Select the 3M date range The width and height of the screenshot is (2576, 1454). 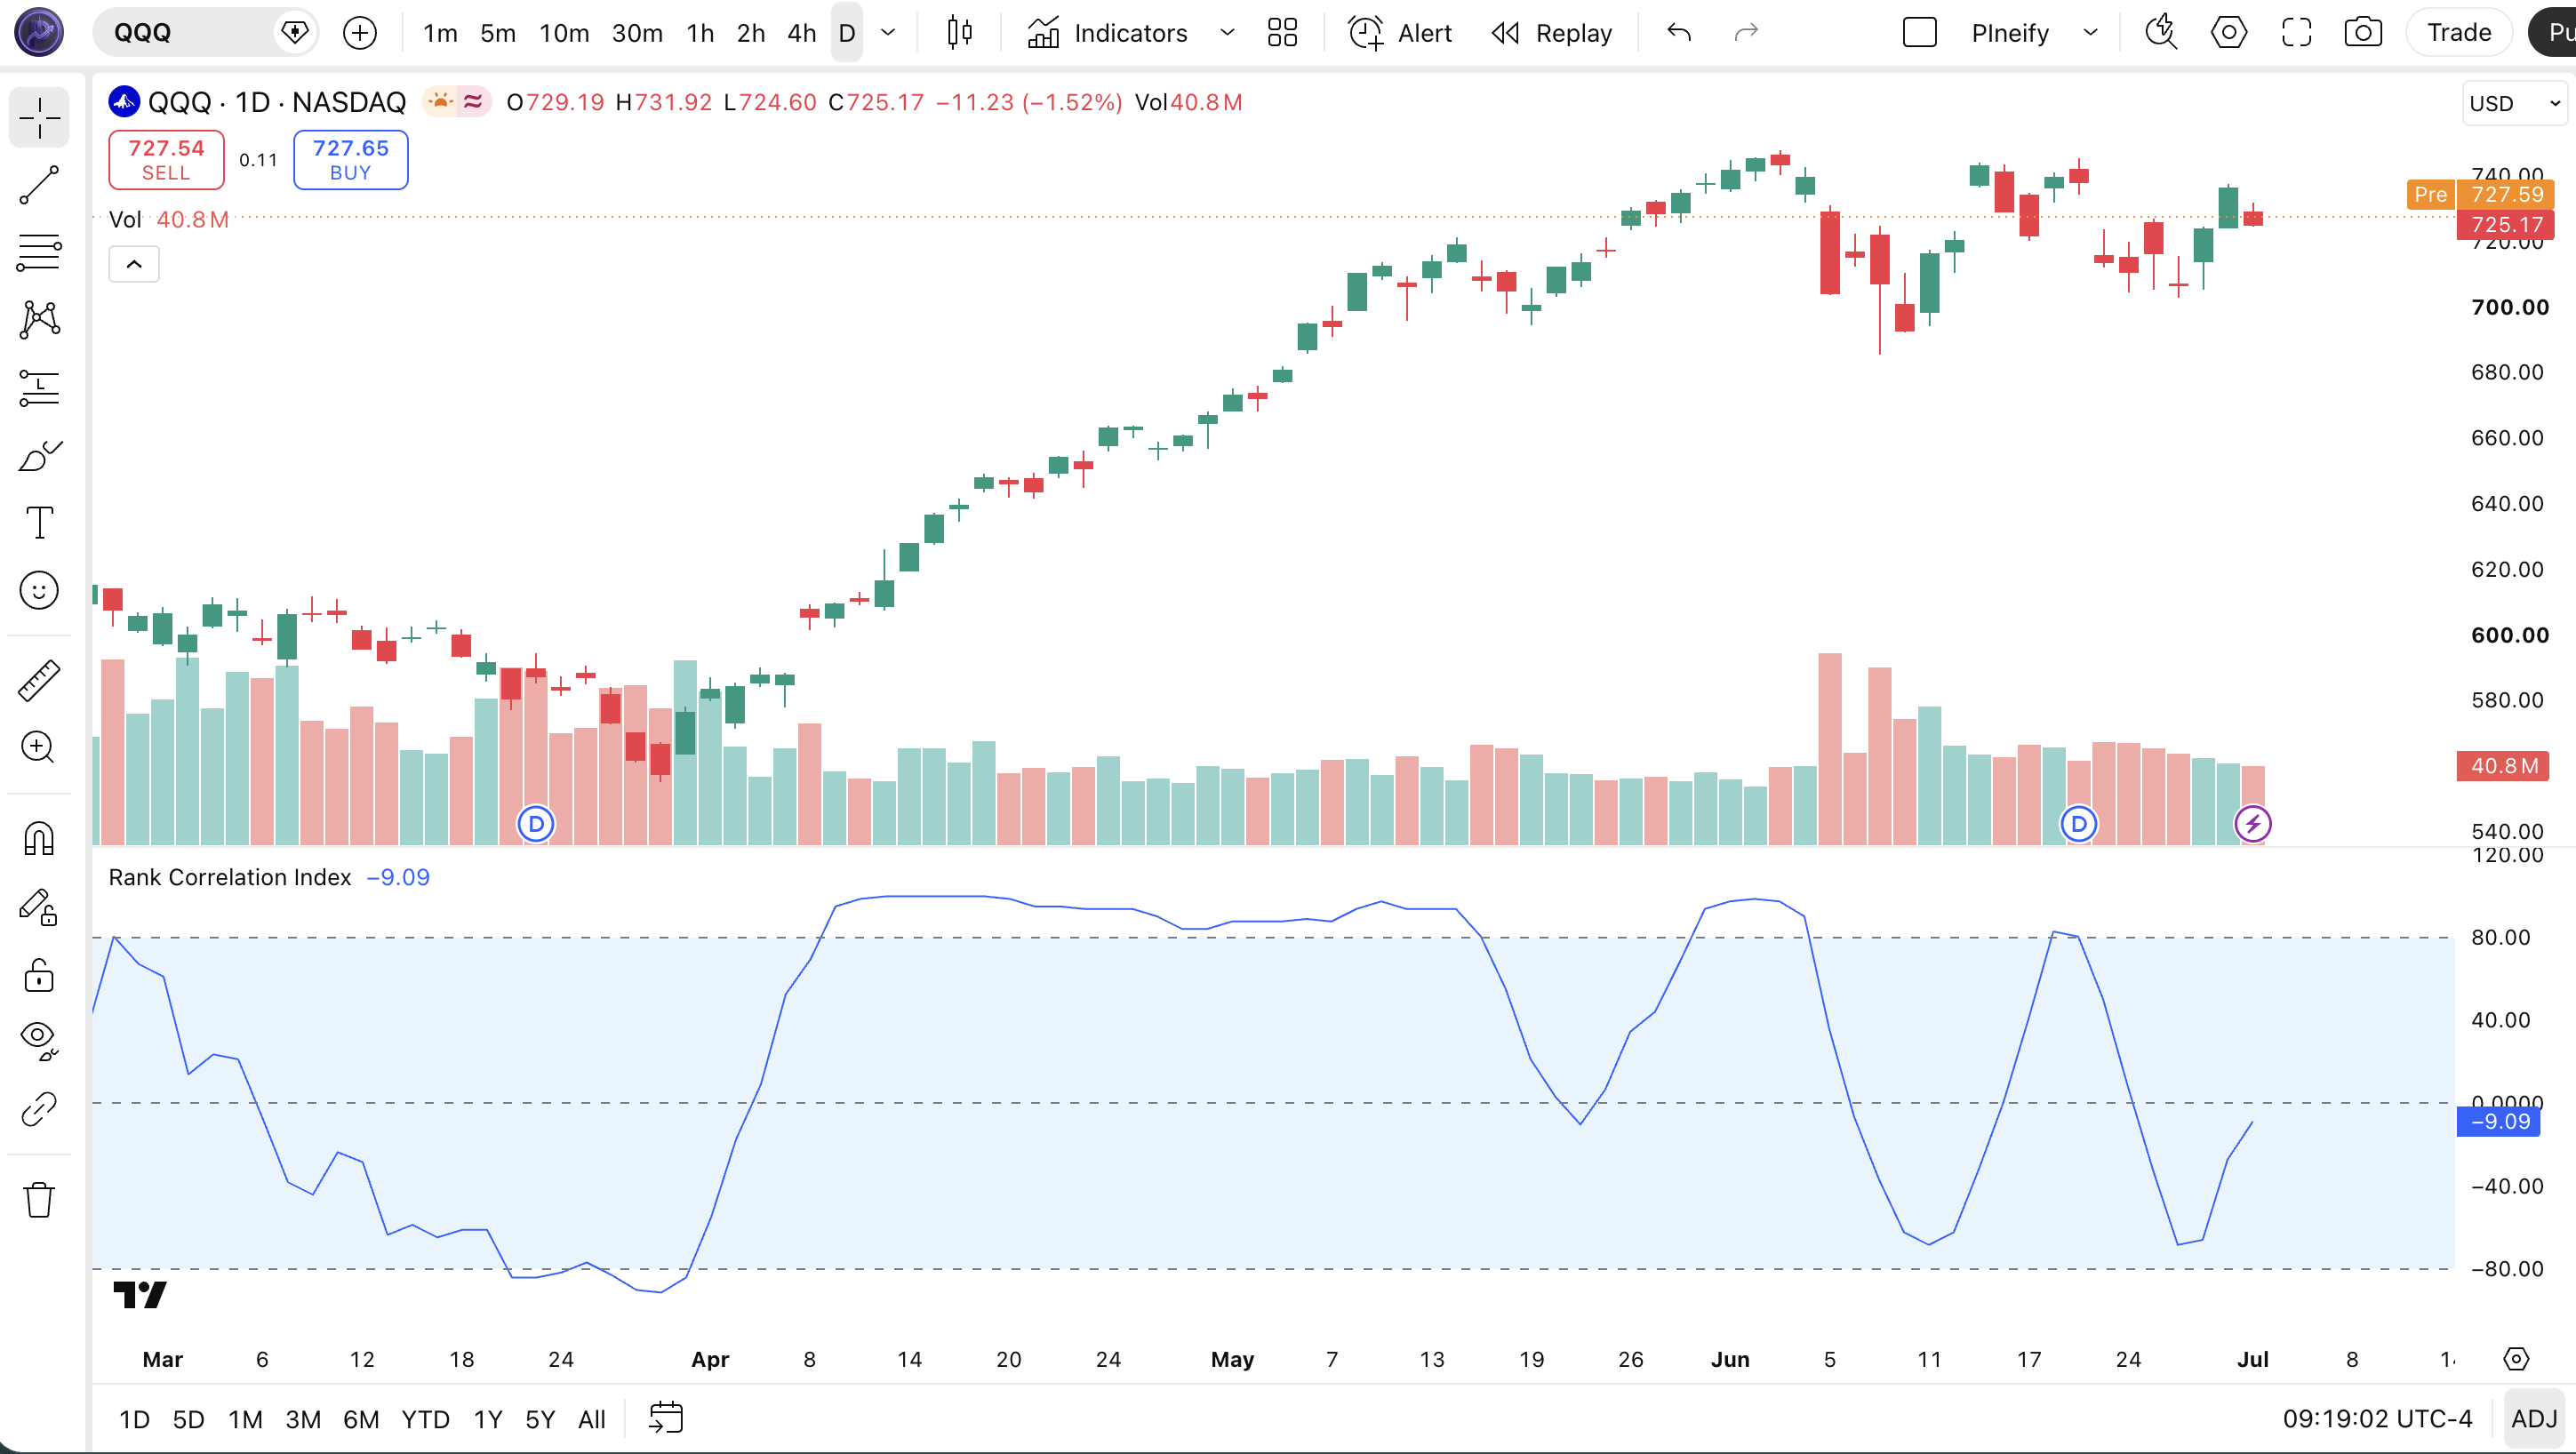pos(303,1419)
